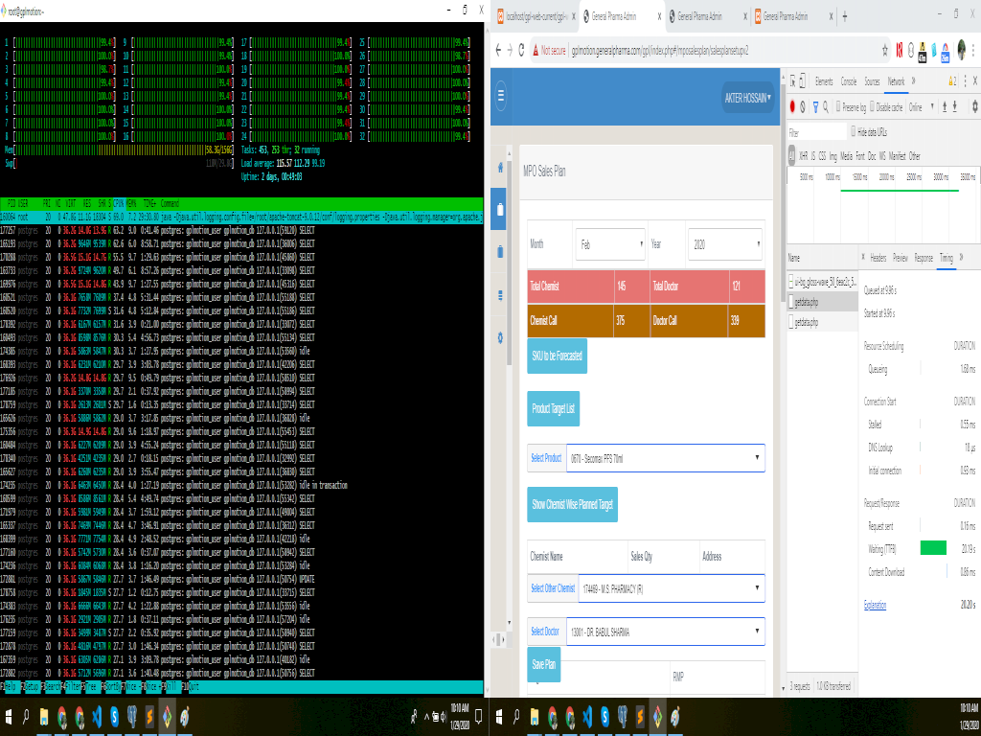Open the Select Other Chemist dropdown
The width and height of the screenshot is (981, 736).
coord(672,588)
